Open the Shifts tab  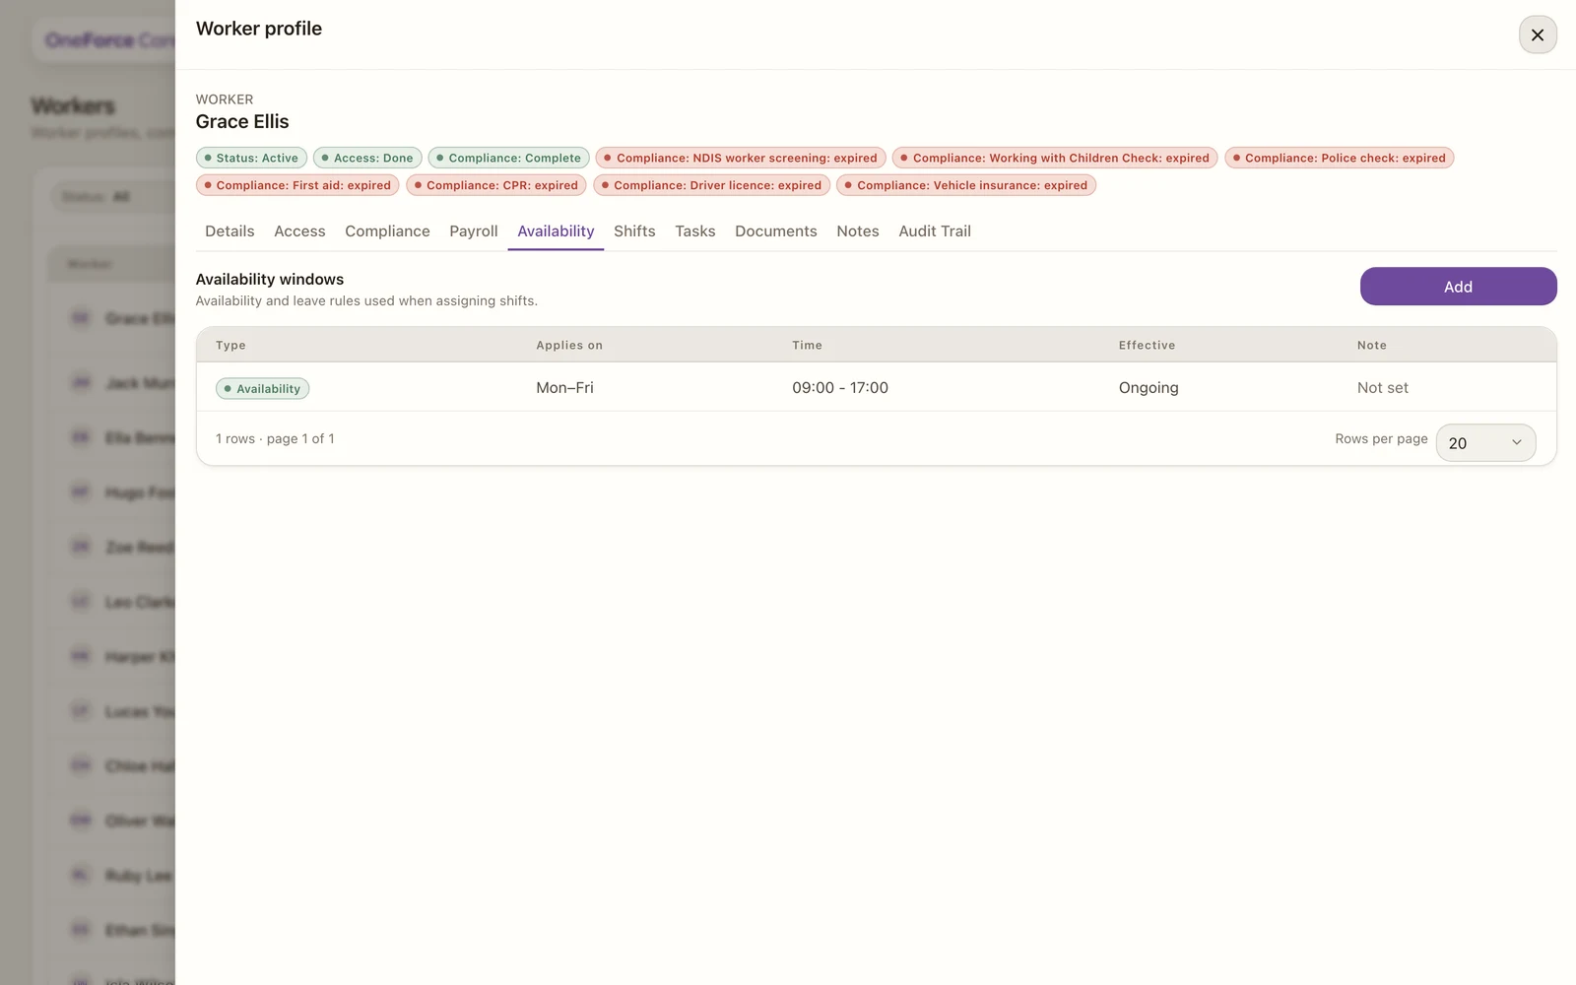point(634,230)
